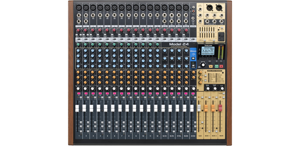Push the button in the blue Bluetooth panel
The image size is (300, 146).
(193, 58)
